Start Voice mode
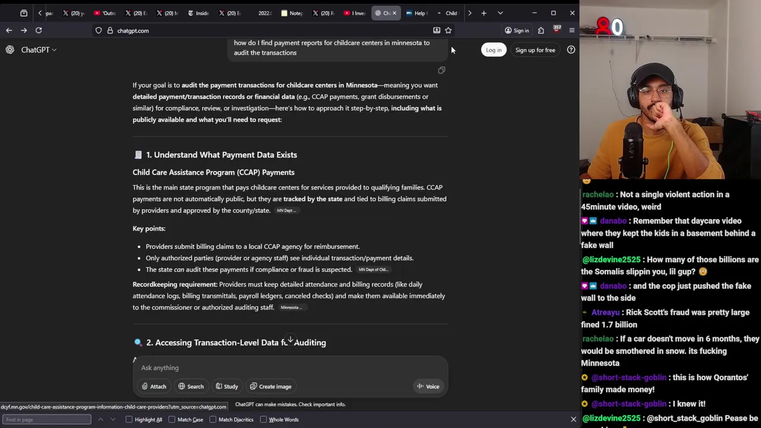 click(428, 386)
